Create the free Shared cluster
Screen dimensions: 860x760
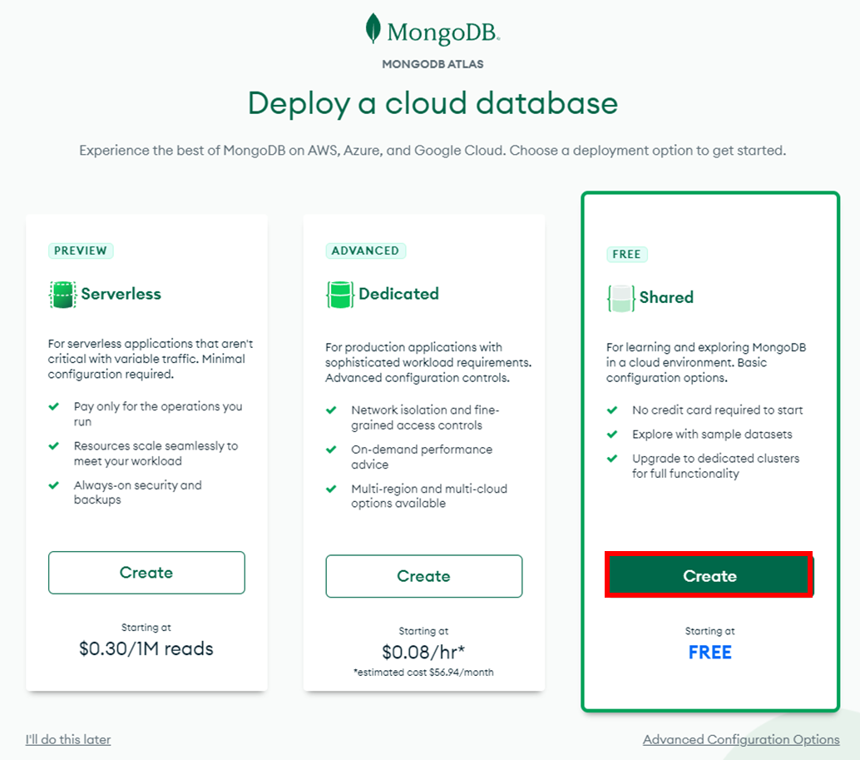click(709, 576)
